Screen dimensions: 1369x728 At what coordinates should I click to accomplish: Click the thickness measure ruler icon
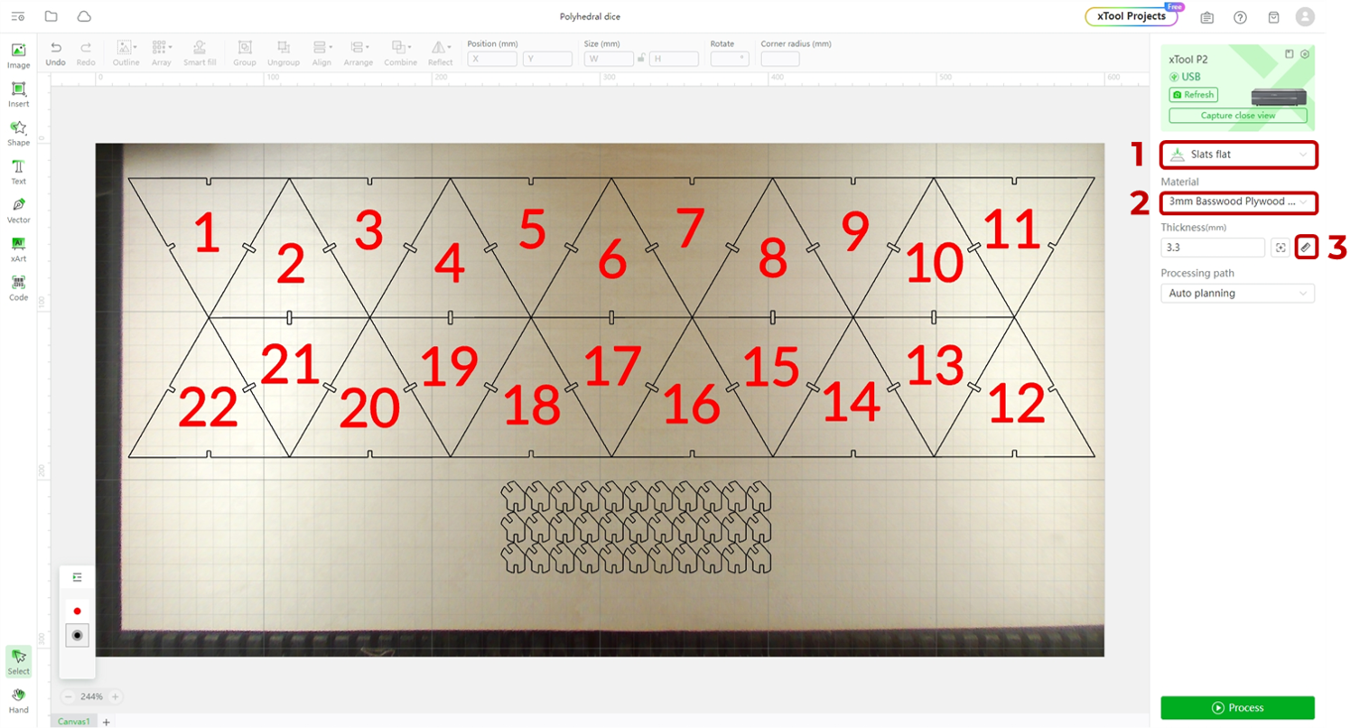pyautogui.click(x=1306, y=247)
